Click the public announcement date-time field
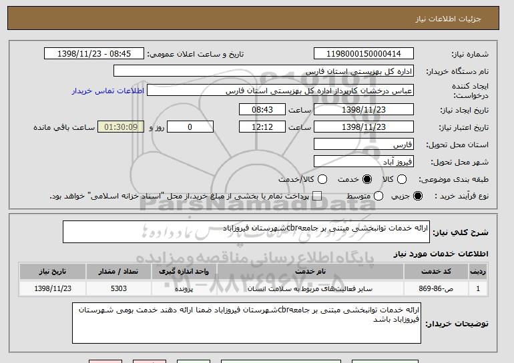The width and height of the screenshot is (514, 363). pyautogui.click(x=94, y=54)
